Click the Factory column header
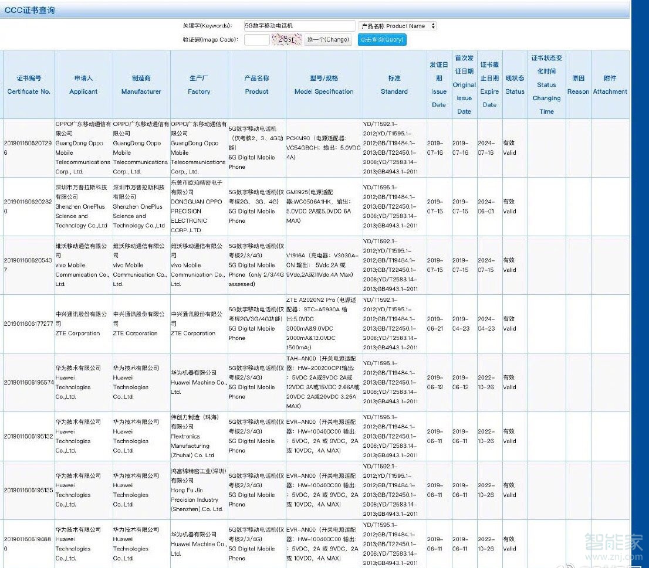This screenshot has height=568, width=649. [199, 85]
